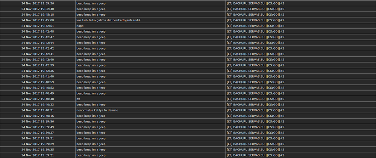Open the BACHURU SERVAS.EU server in the "nope" row

pos(256,26)
